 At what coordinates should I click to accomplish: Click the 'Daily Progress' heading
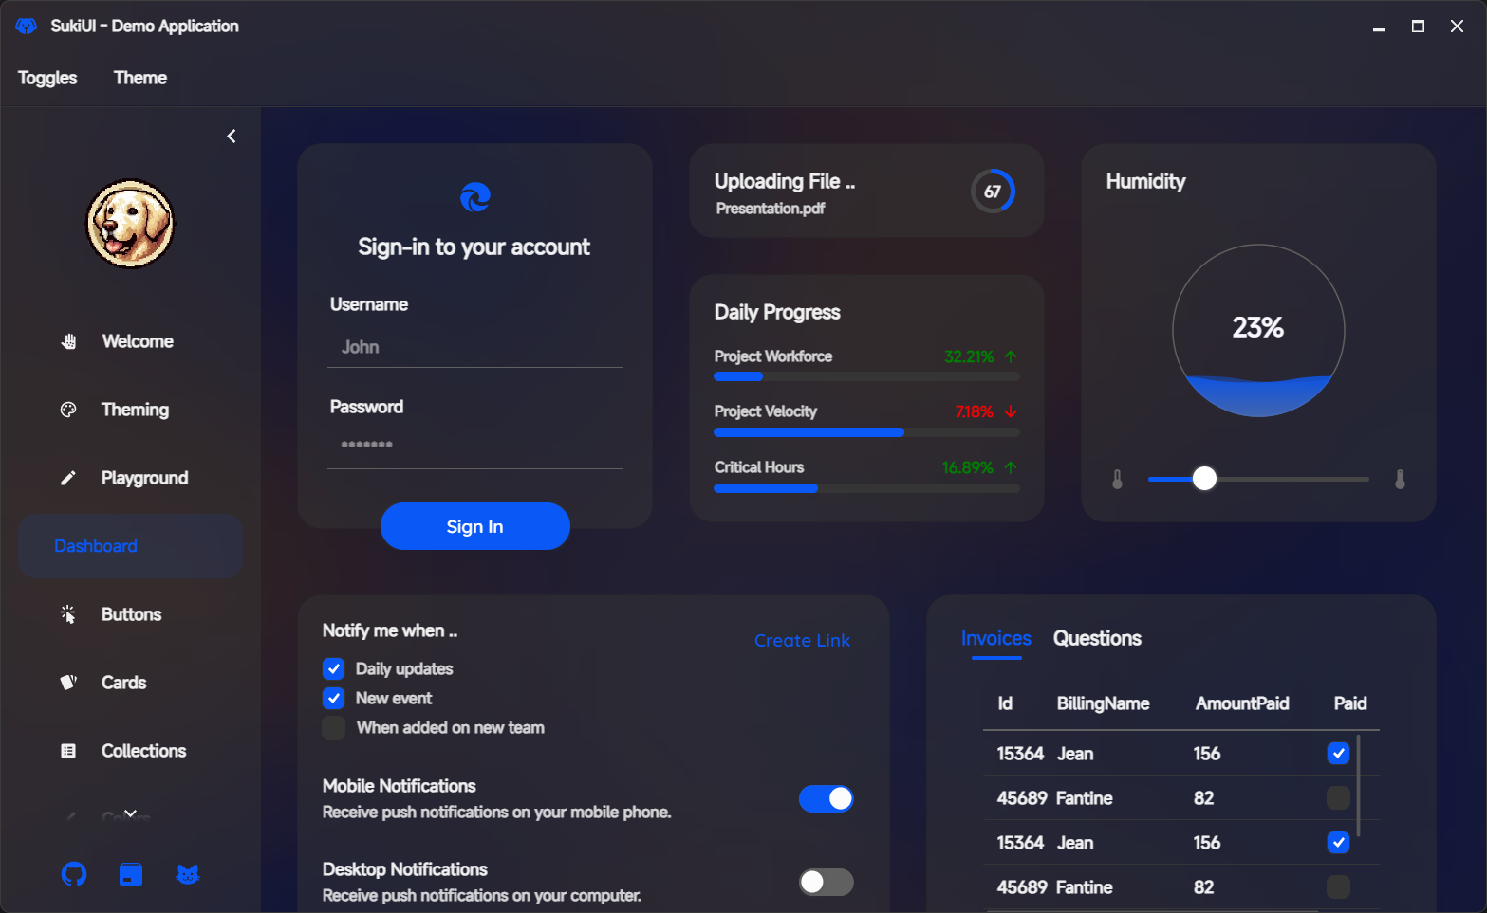pyautogui.click(x=777, y=312)
